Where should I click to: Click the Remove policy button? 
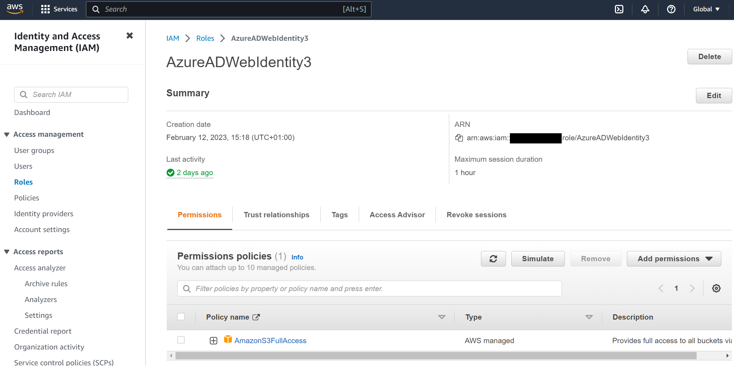(x=596, y=259)
